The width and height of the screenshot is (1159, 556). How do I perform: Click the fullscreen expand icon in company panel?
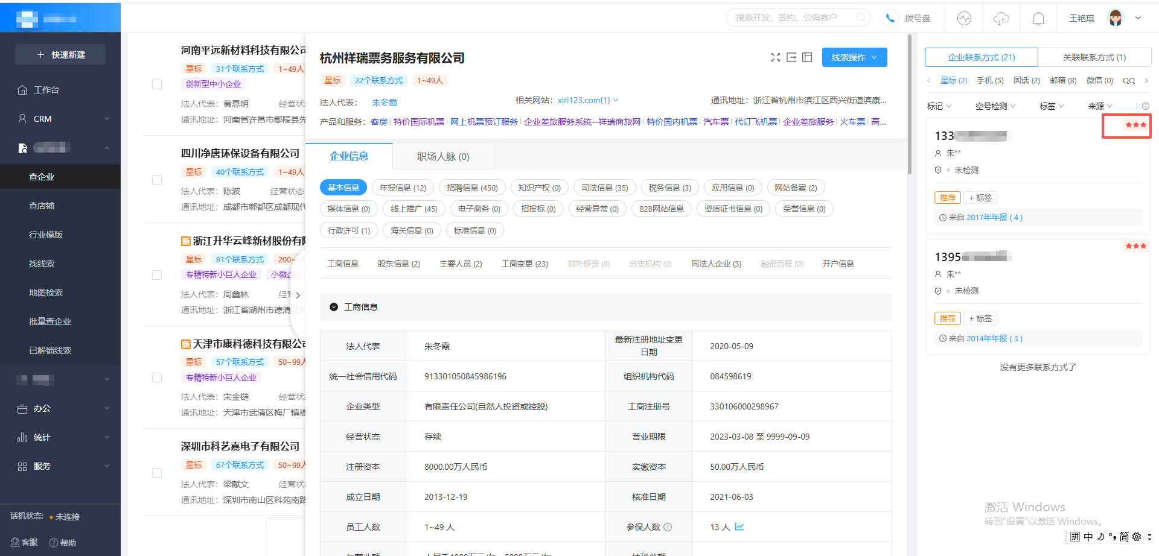776,57
